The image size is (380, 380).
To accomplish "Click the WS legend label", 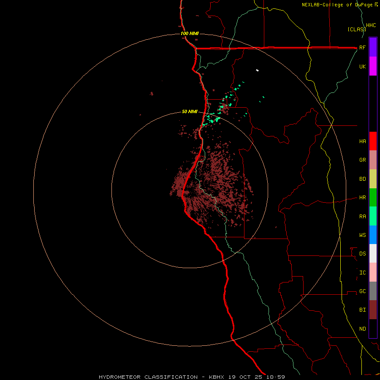I will coord(363,235).
